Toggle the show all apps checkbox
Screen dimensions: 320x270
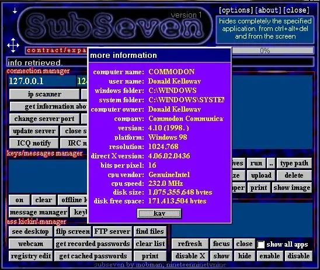261,244
